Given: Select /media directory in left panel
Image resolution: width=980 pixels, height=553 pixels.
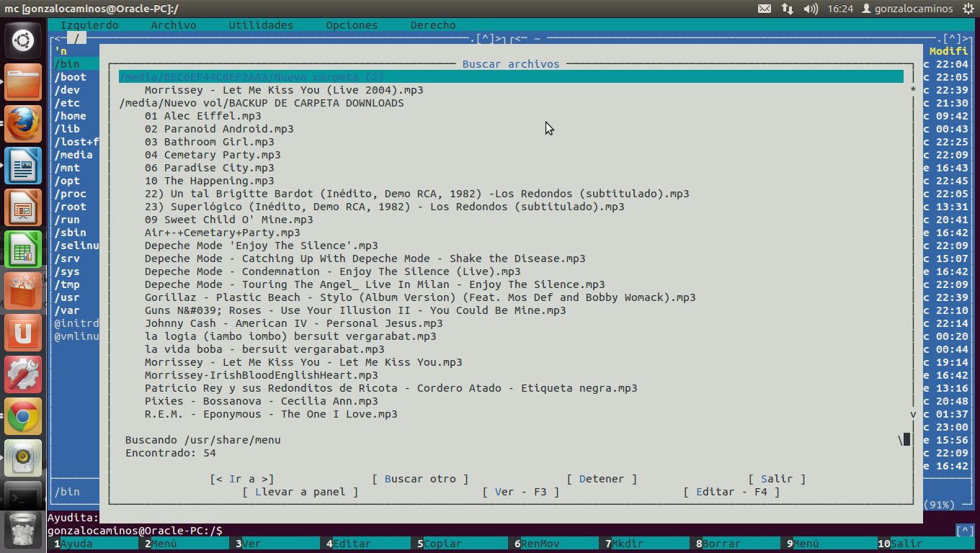Looking at the screenshot, I should 73,155.
